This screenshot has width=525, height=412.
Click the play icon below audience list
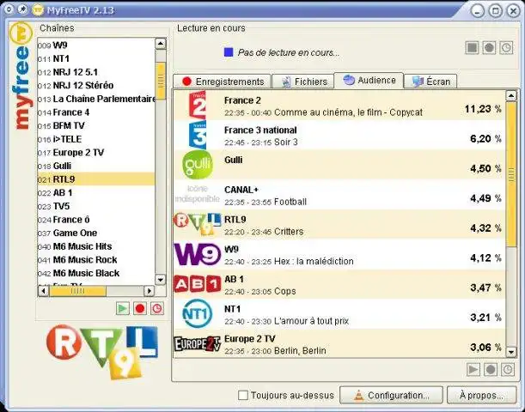(x=473, y=370)
